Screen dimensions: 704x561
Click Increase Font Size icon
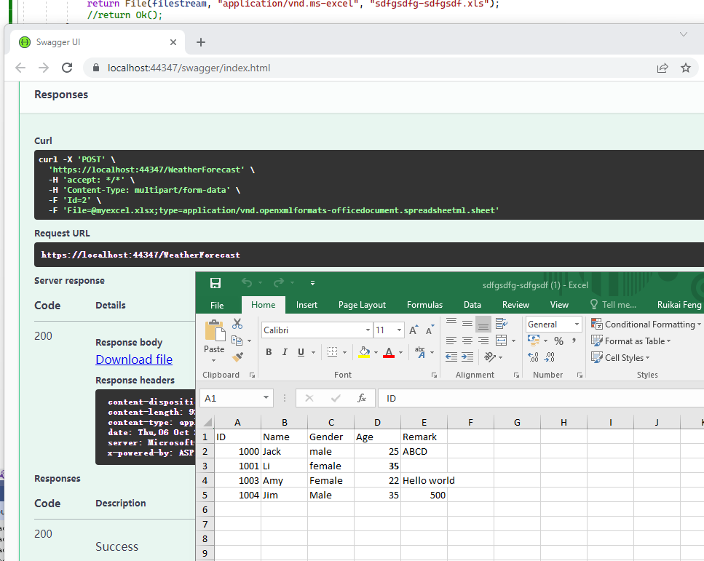coord(414,330)
